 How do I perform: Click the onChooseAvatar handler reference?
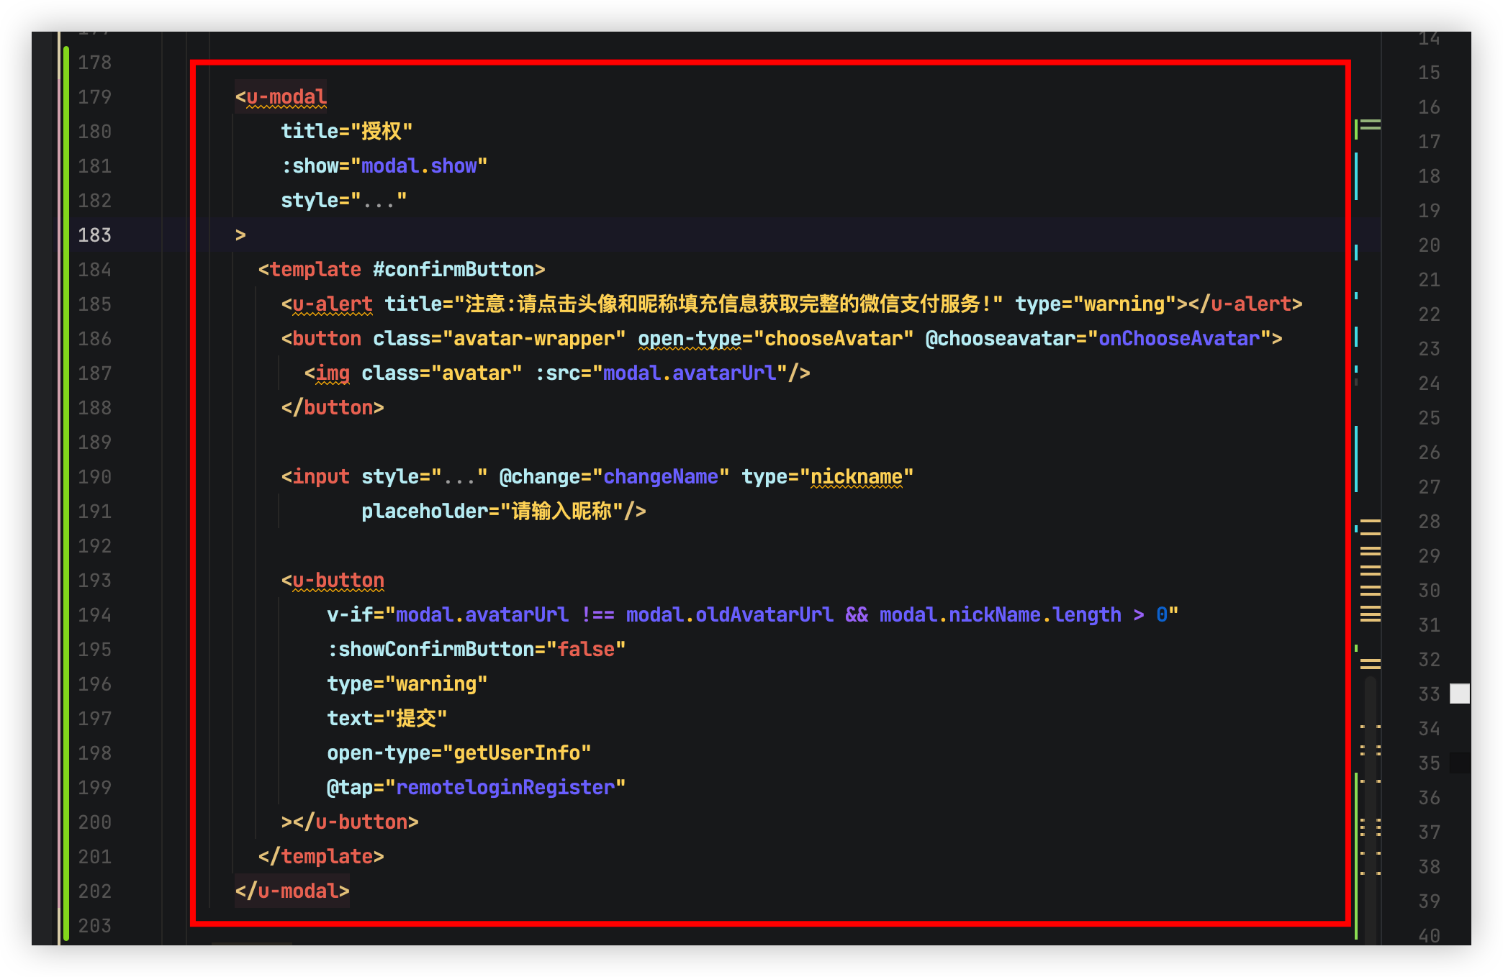[1178, 339]
